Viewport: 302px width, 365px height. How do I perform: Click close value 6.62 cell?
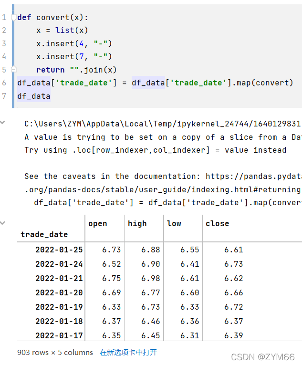(x=234, y=279)
